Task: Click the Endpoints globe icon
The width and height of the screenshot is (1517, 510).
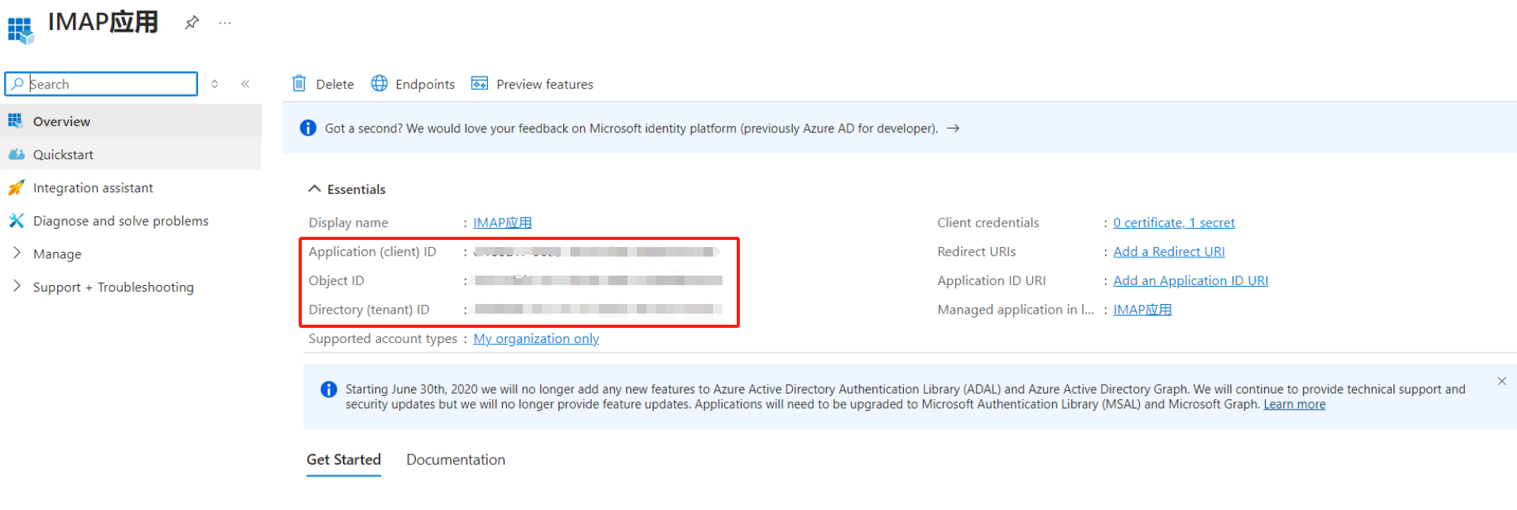Action: tap(379, 83)
